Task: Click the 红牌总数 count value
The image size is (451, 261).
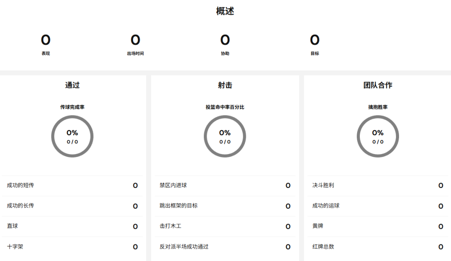Action: [x=440, y=247]
